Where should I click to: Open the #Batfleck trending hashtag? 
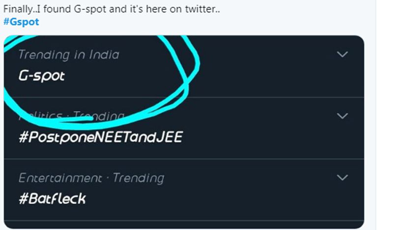coord(52,199)
